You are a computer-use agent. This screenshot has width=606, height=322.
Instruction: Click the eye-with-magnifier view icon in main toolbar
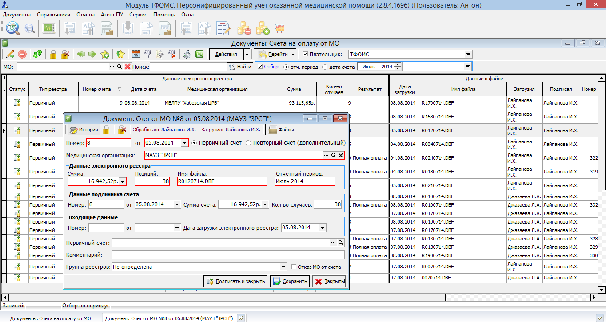[12, 28]
